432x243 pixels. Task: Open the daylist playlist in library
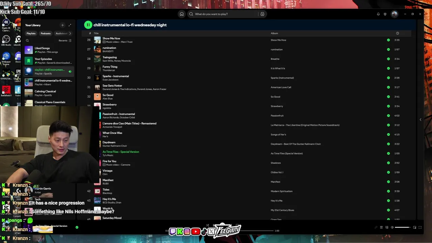[49, 72]
